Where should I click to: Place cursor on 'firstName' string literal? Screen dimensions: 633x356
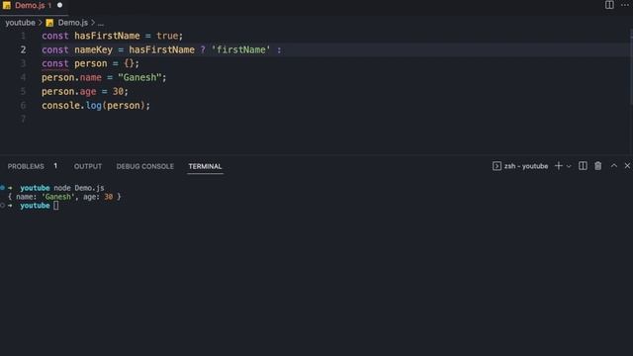(x=240, y=49)
